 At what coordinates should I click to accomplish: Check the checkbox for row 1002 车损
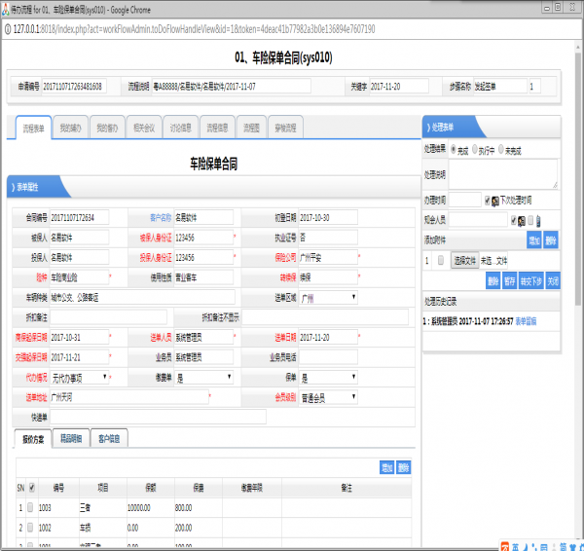coord(30,528)
